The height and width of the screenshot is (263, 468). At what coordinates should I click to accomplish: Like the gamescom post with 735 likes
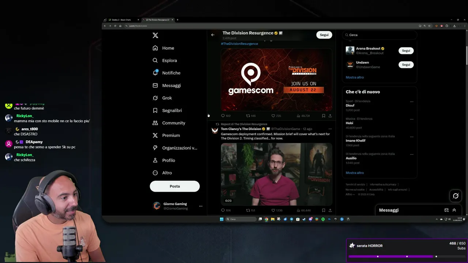coord(276,116)
